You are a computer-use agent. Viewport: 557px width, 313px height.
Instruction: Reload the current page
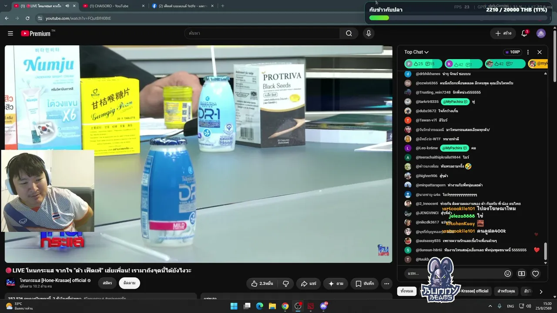27,18
